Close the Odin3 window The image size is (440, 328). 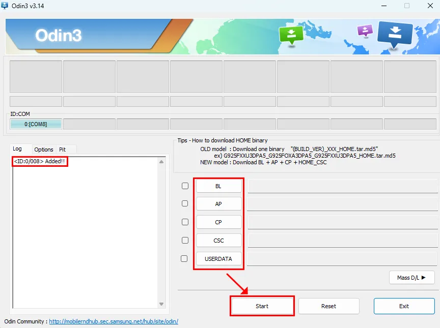(x=430, y=6)
